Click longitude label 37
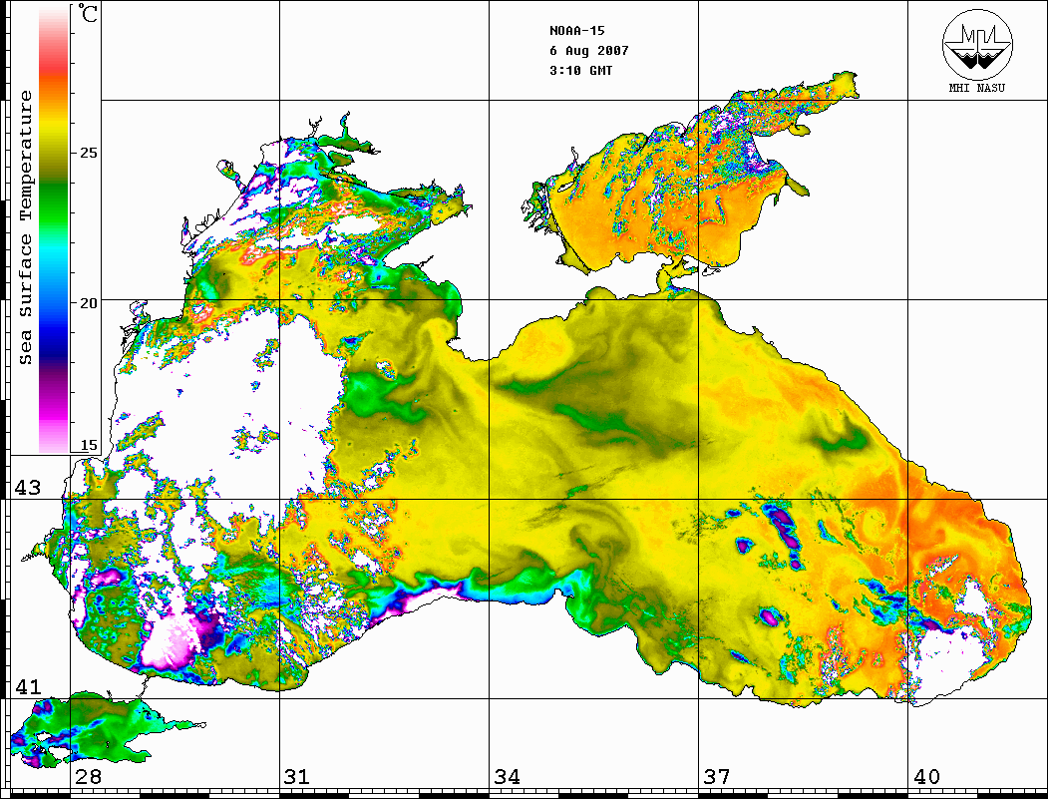The width and height of the screenshot is (1048, 799). [x=717, y=776]
